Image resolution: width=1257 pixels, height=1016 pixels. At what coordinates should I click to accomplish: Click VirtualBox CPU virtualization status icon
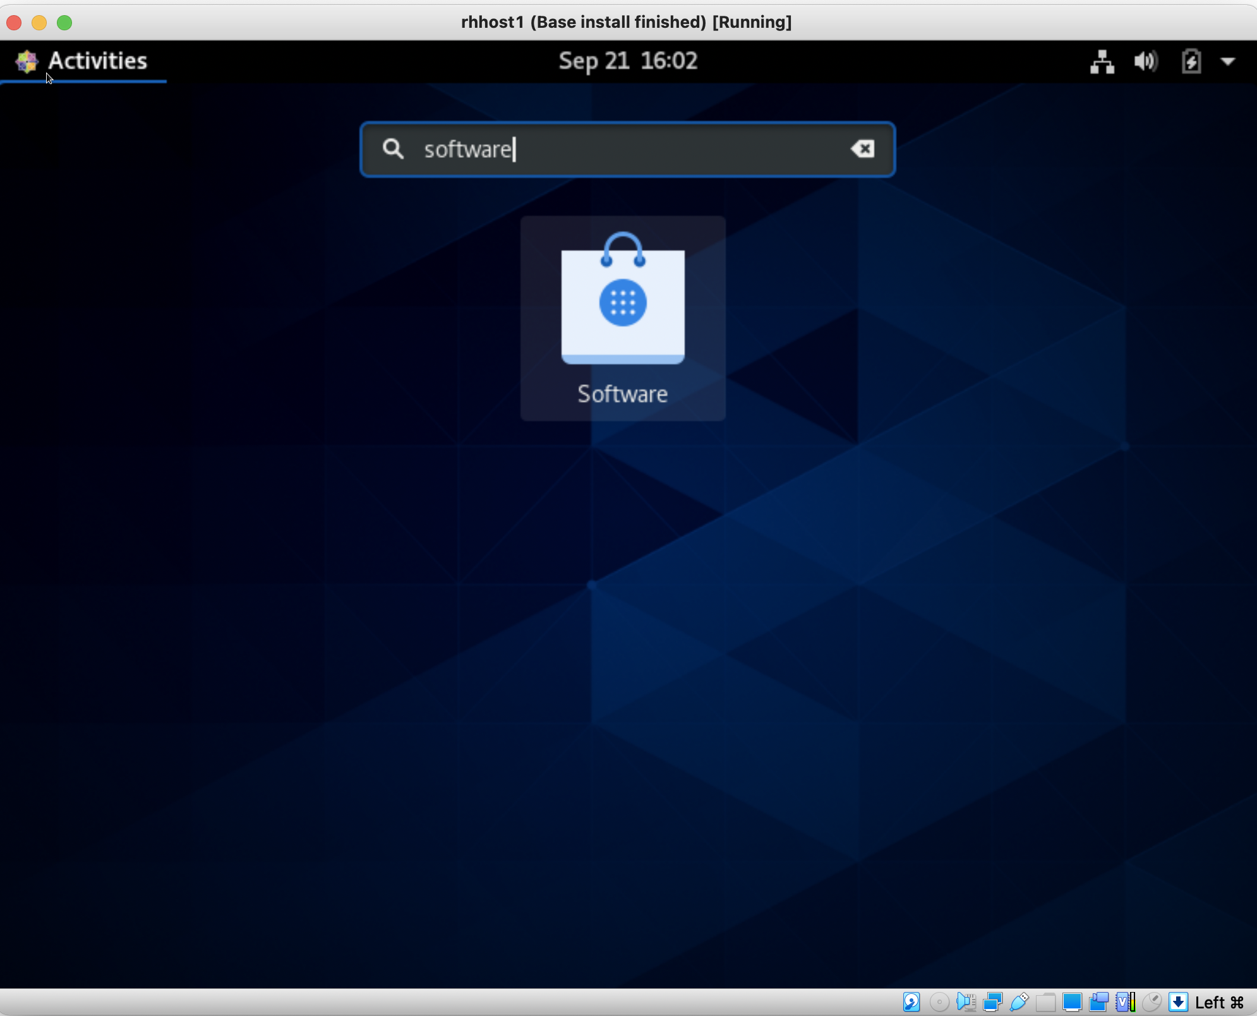click(1125, 1002)
